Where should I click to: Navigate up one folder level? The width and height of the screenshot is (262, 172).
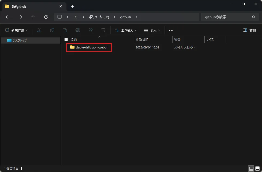coord(33,17)
